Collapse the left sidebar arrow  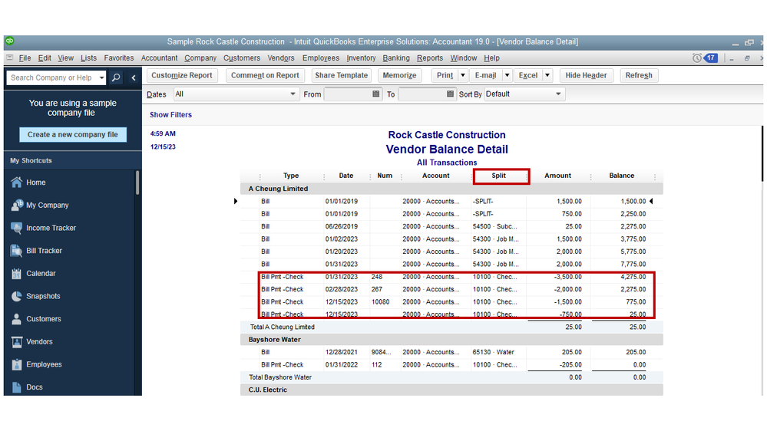pyautogui.click(x=134, y=77)
